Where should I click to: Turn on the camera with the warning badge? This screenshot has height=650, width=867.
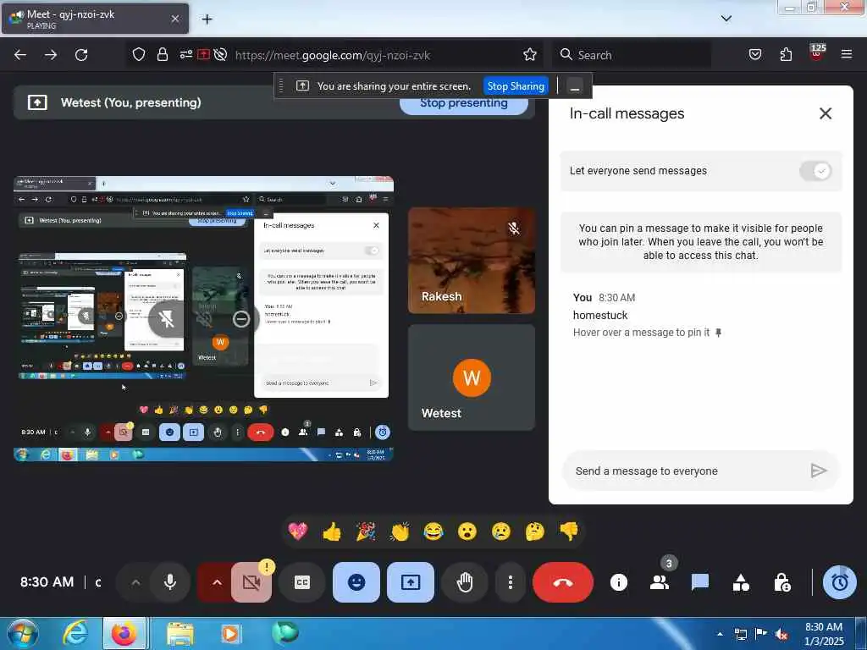pos(251,582)
